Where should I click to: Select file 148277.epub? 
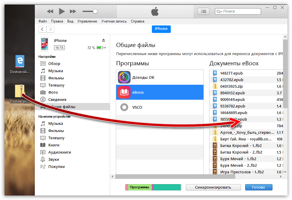246,73
